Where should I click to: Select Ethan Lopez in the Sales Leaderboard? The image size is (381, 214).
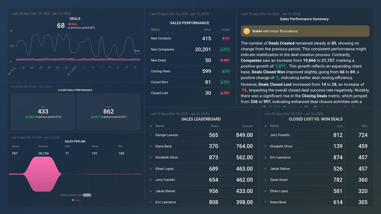[x=164, y=169]
